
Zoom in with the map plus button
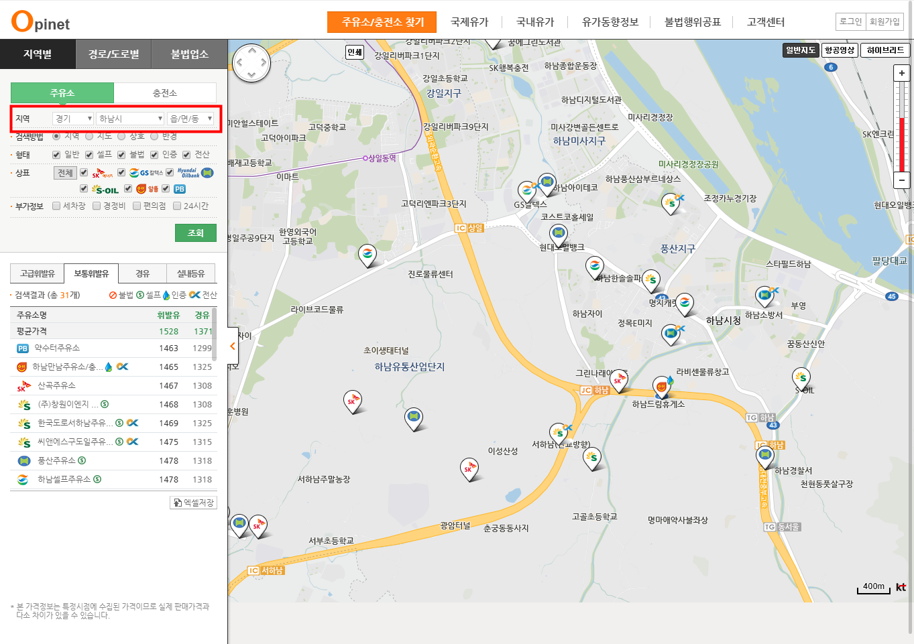point(902,73)
